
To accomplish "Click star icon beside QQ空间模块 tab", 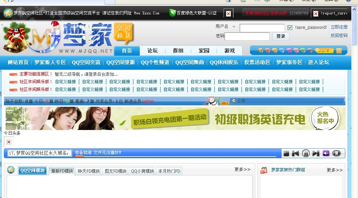I will [x=11, y=170].
